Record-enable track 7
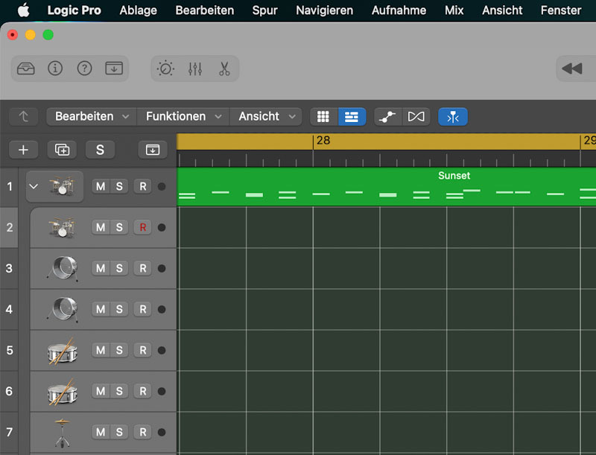596x455 pixels. [143, 432]
